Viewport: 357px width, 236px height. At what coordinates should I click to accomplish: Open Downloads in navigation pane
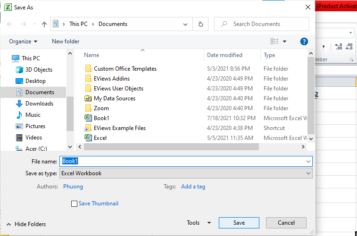[39, 104]
